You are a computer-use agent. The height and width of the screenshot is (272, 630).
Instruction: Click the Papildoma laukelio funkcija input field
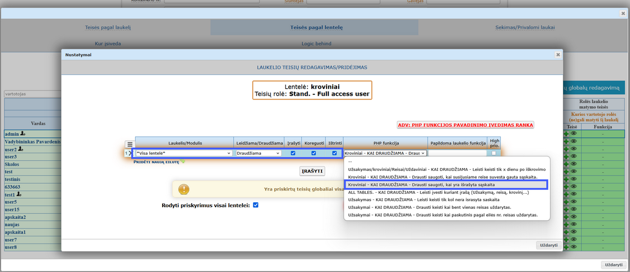(457, 153)
